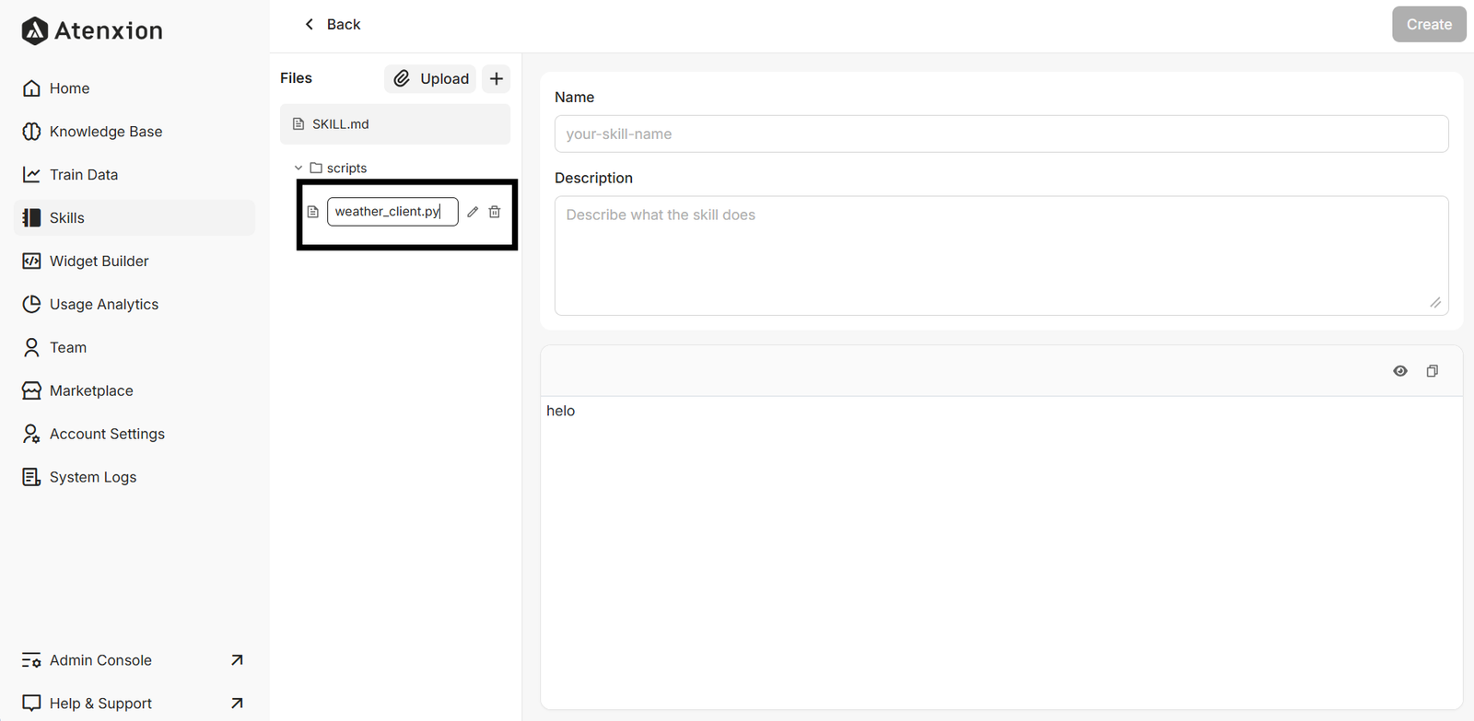The height and width of the screenshot is (721, 1474).
Task: Focus the Description text area
Action: coord(1001,256)
